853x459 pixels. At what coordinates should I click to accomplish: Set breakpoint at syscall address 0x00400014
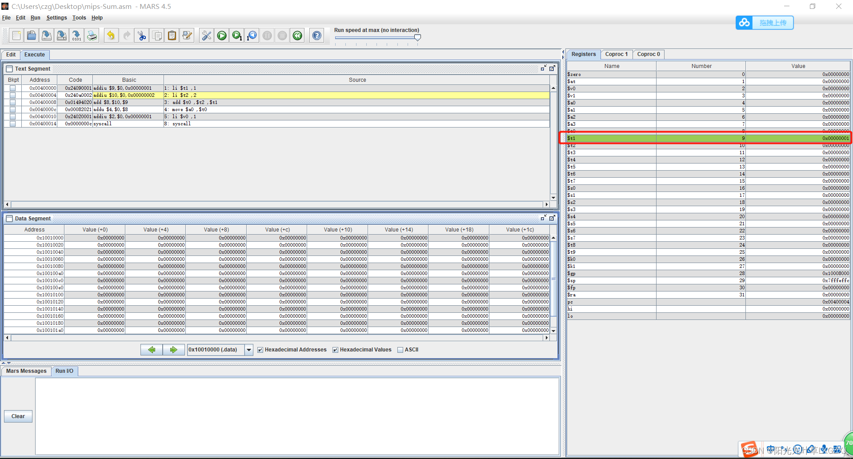tap(12, 124)
